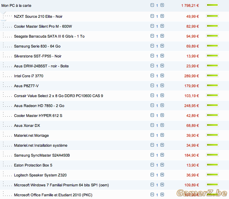
Task: Open NZXT Source 210 Elite - Noir
Action: 38,16
